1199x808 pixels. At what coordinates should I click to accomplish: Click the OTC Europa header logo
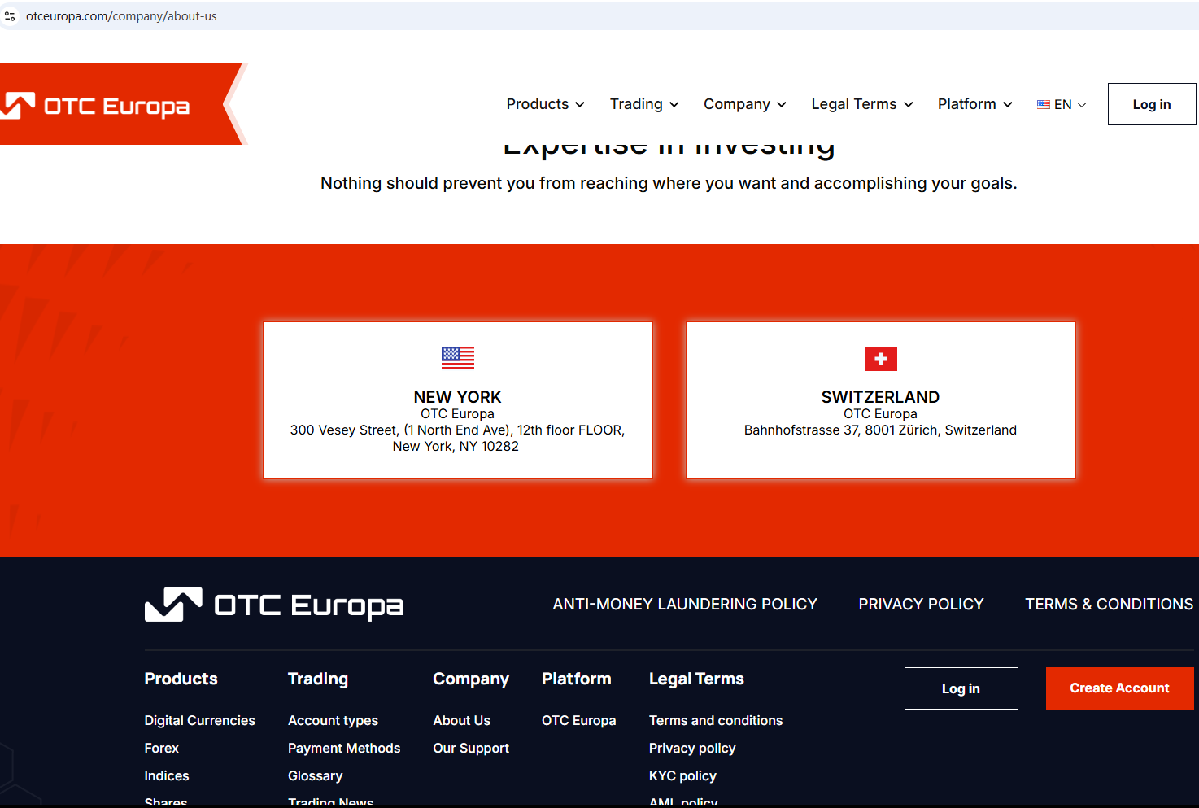tap(96, 106)
